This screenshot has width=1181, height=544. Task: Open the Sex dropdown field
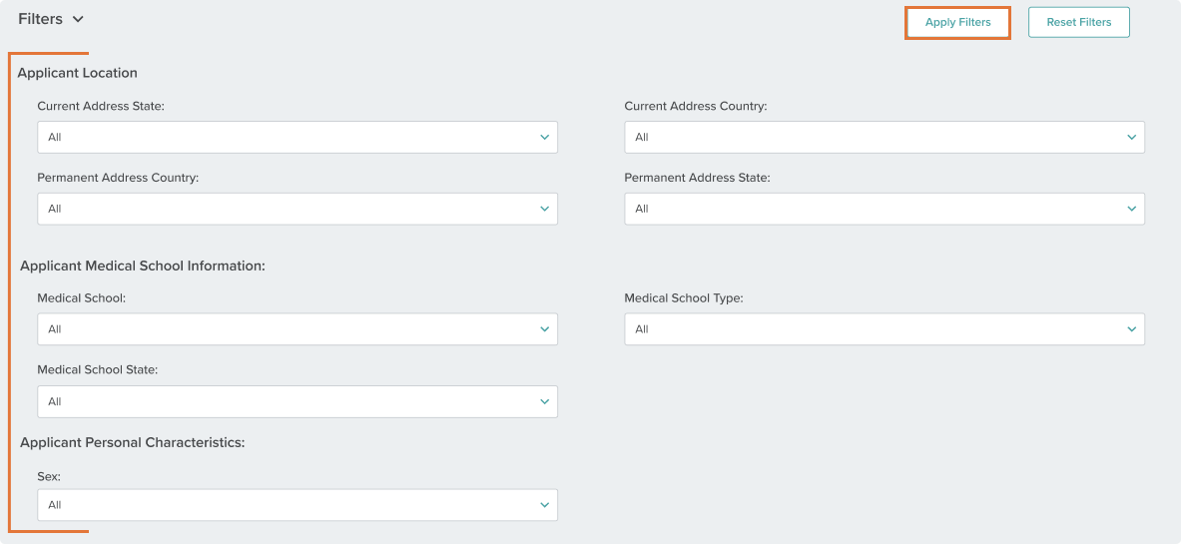click(x=297, y=505)
